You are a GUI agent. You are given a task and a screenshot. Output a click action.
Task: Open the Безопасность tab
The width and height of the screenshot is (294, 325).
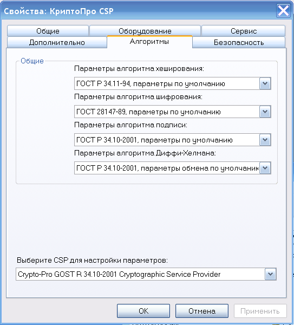(x=239, y=42)
